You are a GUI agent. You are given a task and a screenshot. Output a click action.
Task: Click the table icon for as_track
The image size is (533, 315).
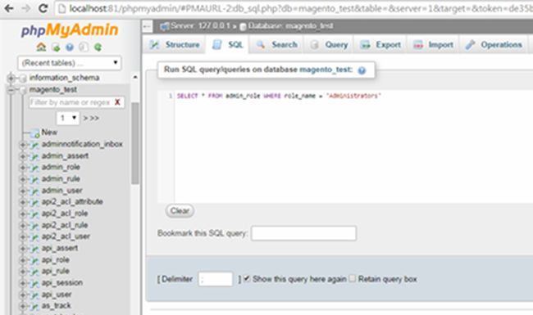pos(34,306)
